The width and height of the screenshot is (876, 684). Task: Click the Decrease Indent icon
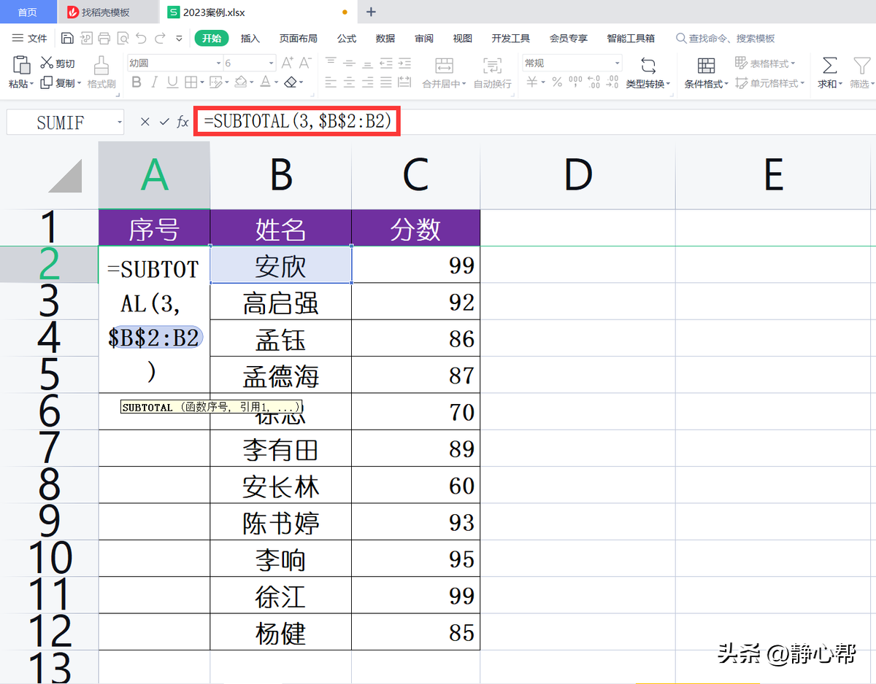(x=385, y=63)
